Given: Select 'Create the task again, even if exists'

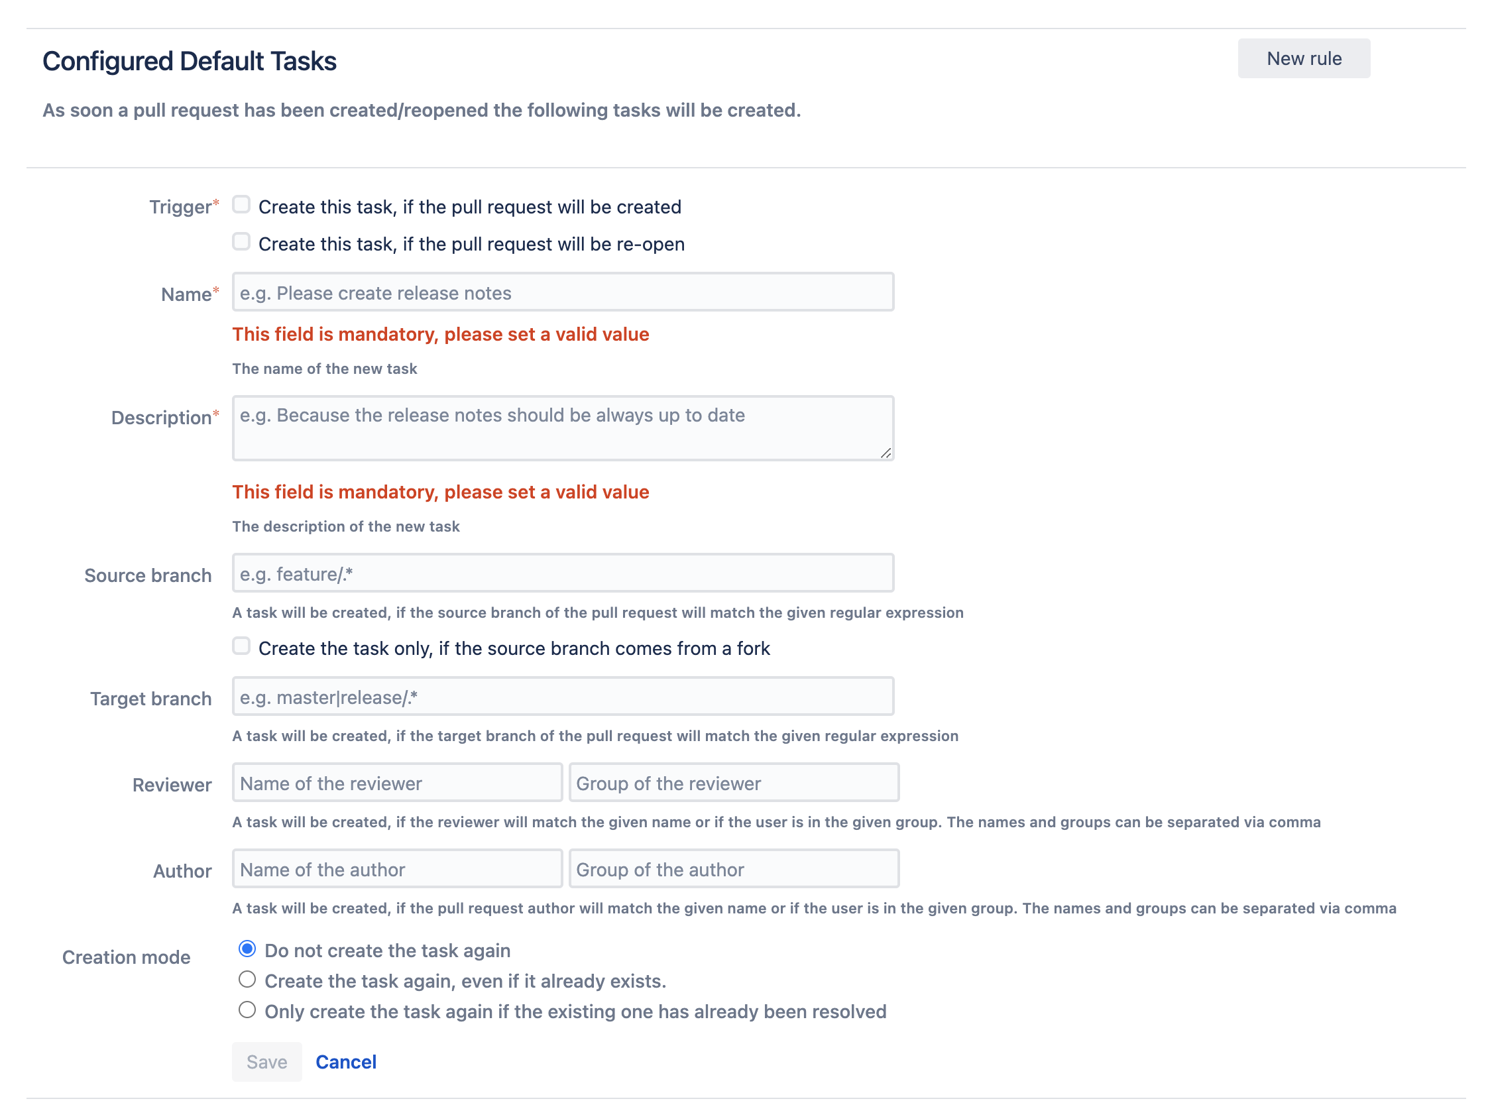Looking at the screenshot, I should [x=247, y=980].
